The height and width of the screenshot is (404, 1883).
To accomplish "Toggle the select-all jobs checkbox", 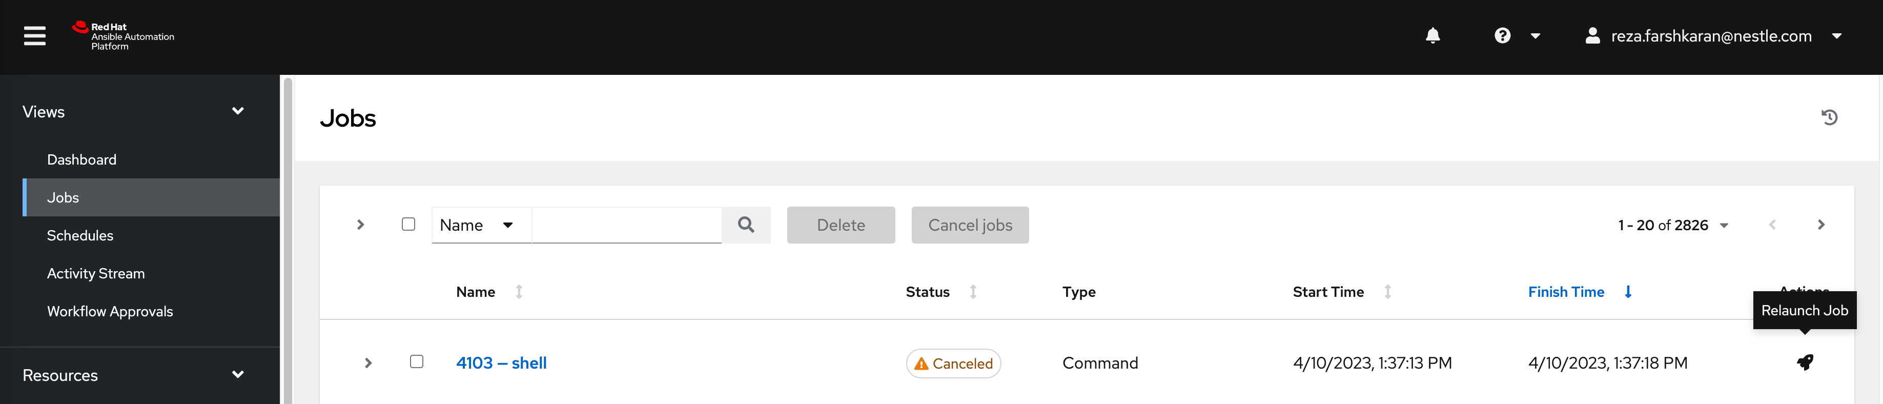I will click(x=408, y=224).
